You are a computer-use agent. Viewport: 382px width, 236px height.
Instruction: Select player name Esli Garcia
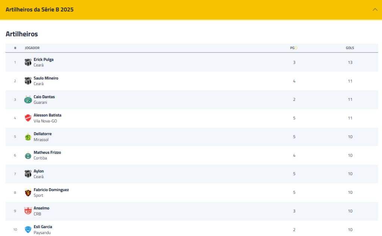[x=43, y=227]
